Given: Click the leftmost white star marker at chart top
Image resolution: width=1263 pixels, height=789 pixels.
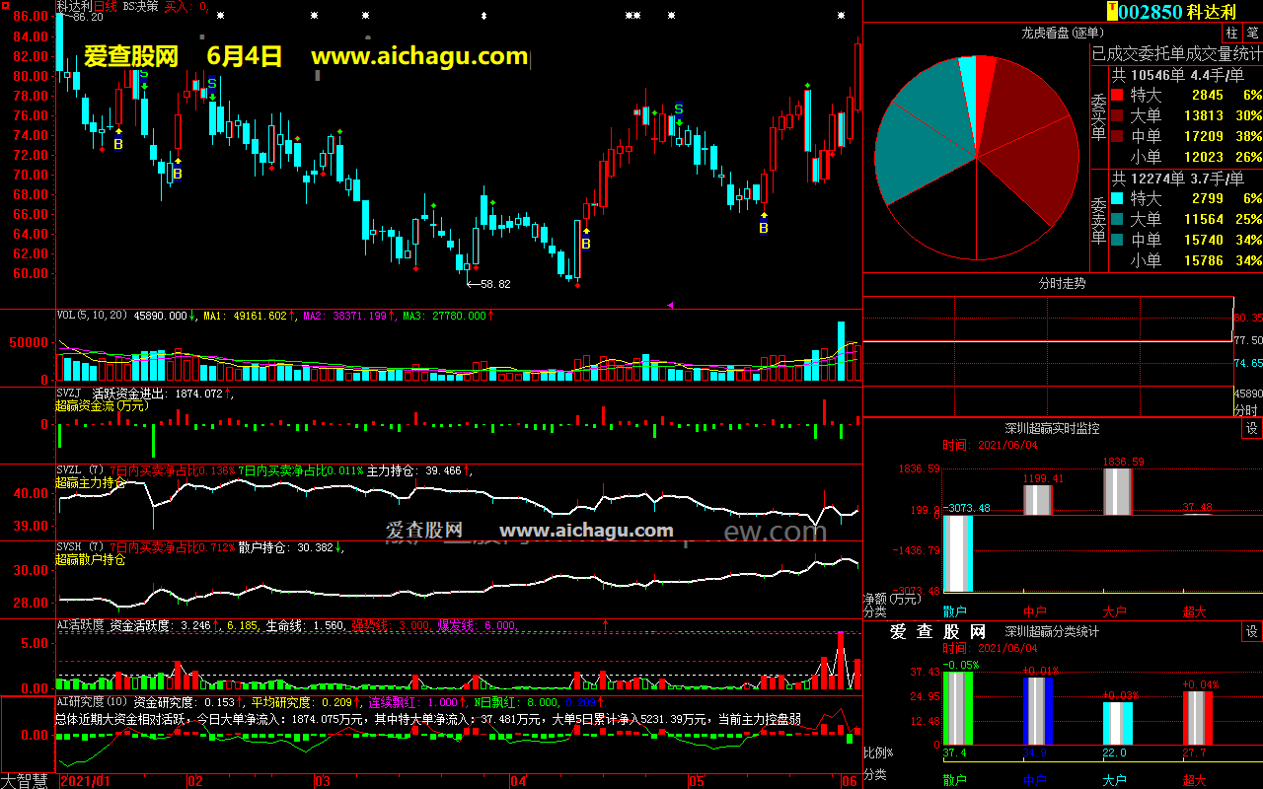Looking at the screenshot, I should (x=219, y=16).
